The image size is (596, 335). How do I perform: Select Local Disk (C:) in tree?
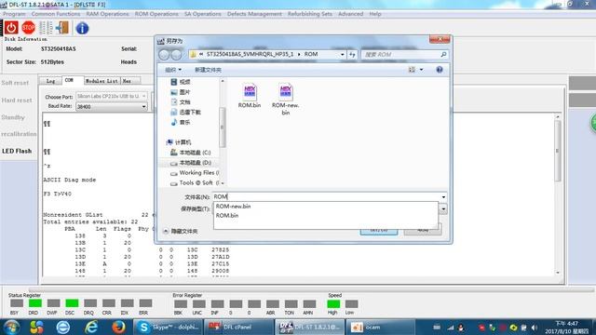click(190, 153)
